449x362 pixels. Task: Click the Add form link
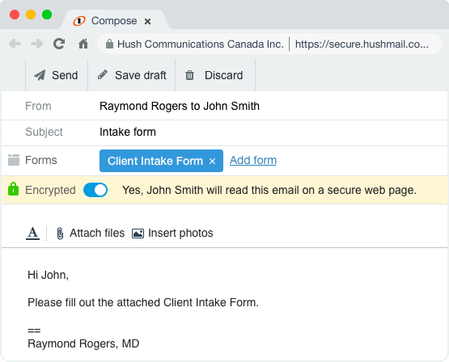pos(253,160)
